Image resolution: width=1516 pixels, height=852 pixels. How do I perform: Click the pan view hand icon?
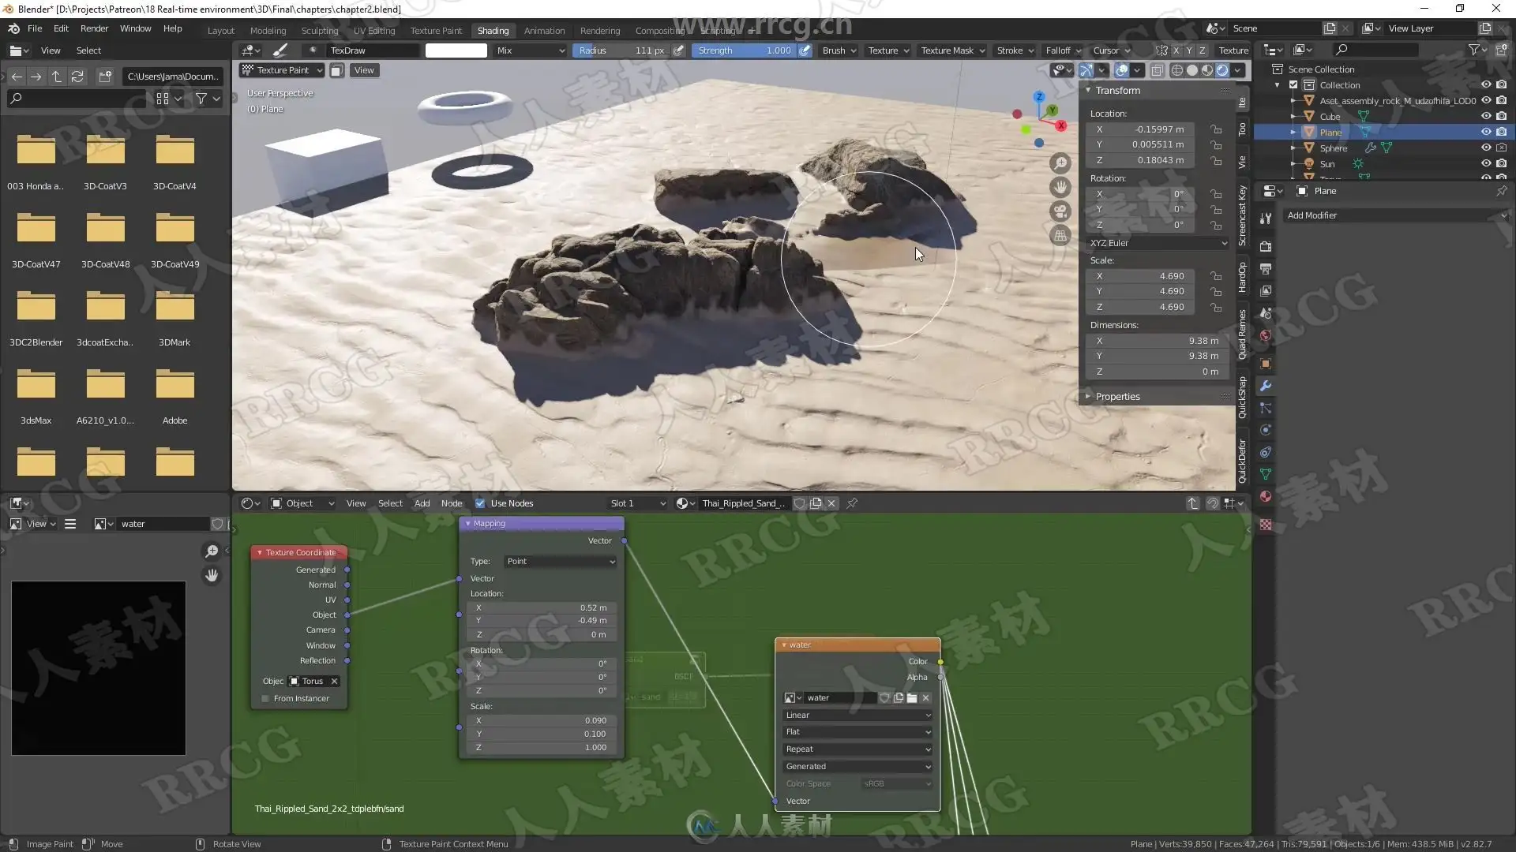click(1060, 187)
